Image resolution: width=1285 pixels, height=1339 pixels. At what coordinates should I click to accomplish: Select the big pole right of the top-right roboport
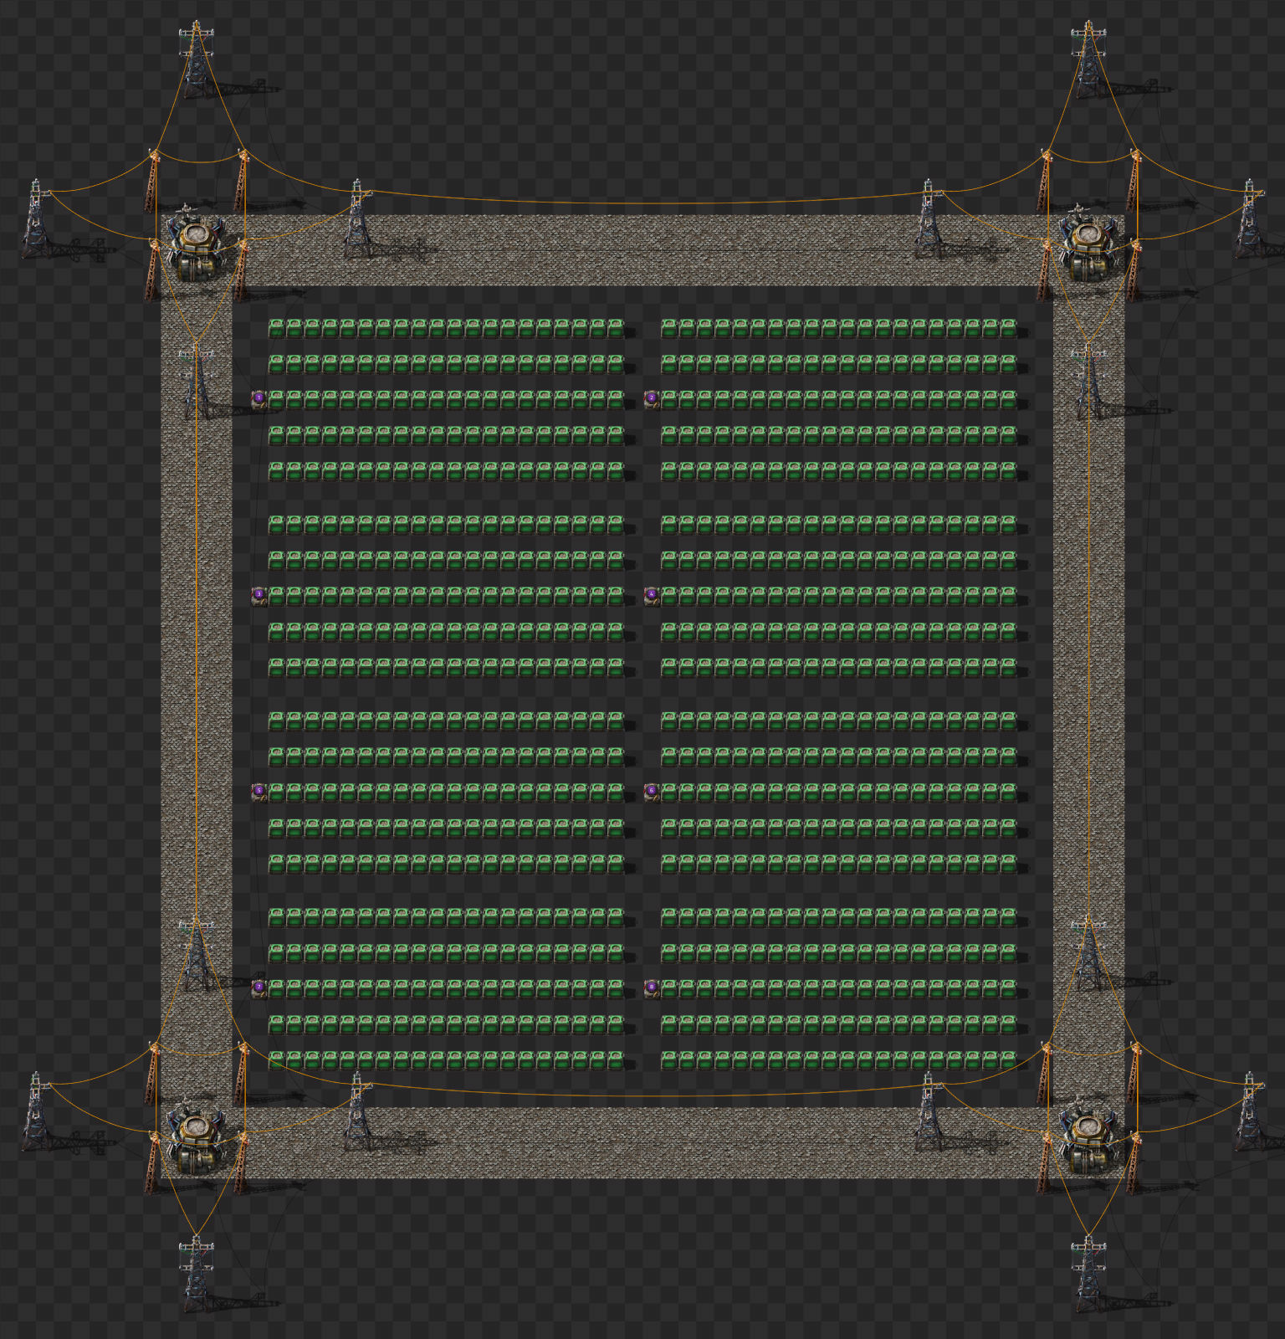1249,218
